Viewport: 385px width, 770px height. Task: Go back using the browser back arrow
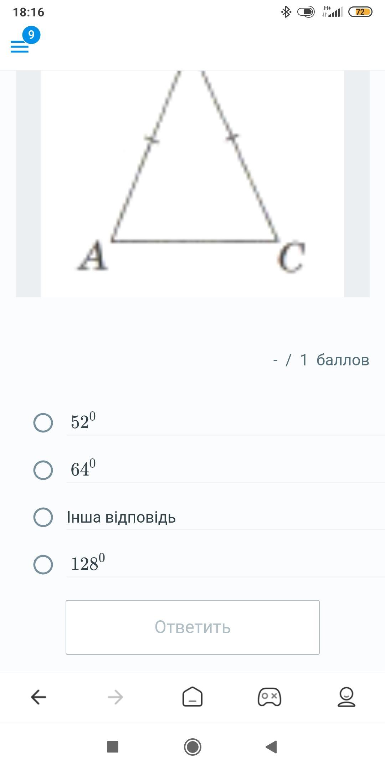click(38, 697)
